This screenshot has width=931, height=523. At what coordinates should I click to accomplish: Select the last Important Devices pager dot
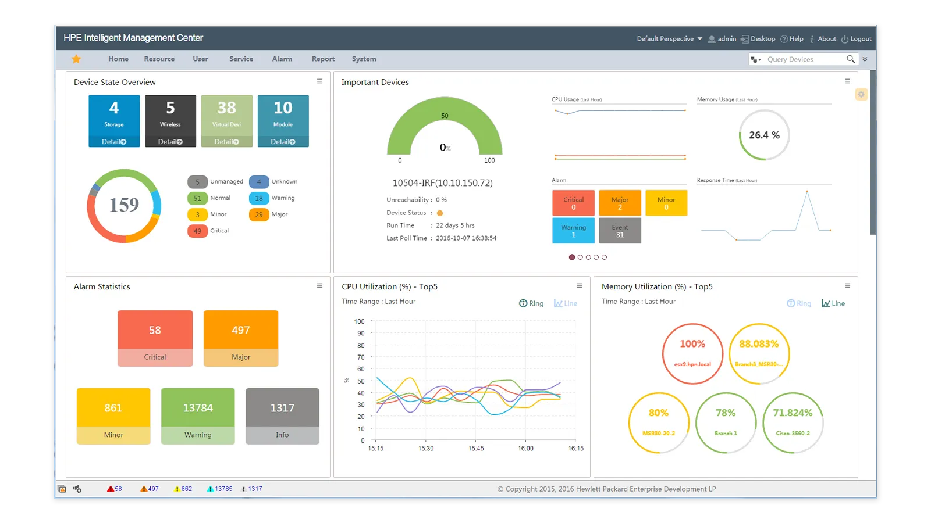604,257
